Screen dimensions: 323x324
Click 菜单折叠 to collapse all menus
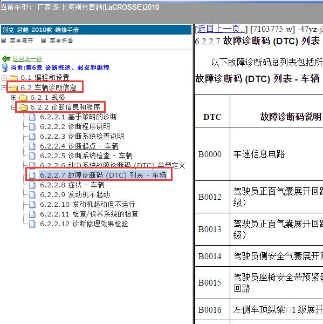point(61,40)
